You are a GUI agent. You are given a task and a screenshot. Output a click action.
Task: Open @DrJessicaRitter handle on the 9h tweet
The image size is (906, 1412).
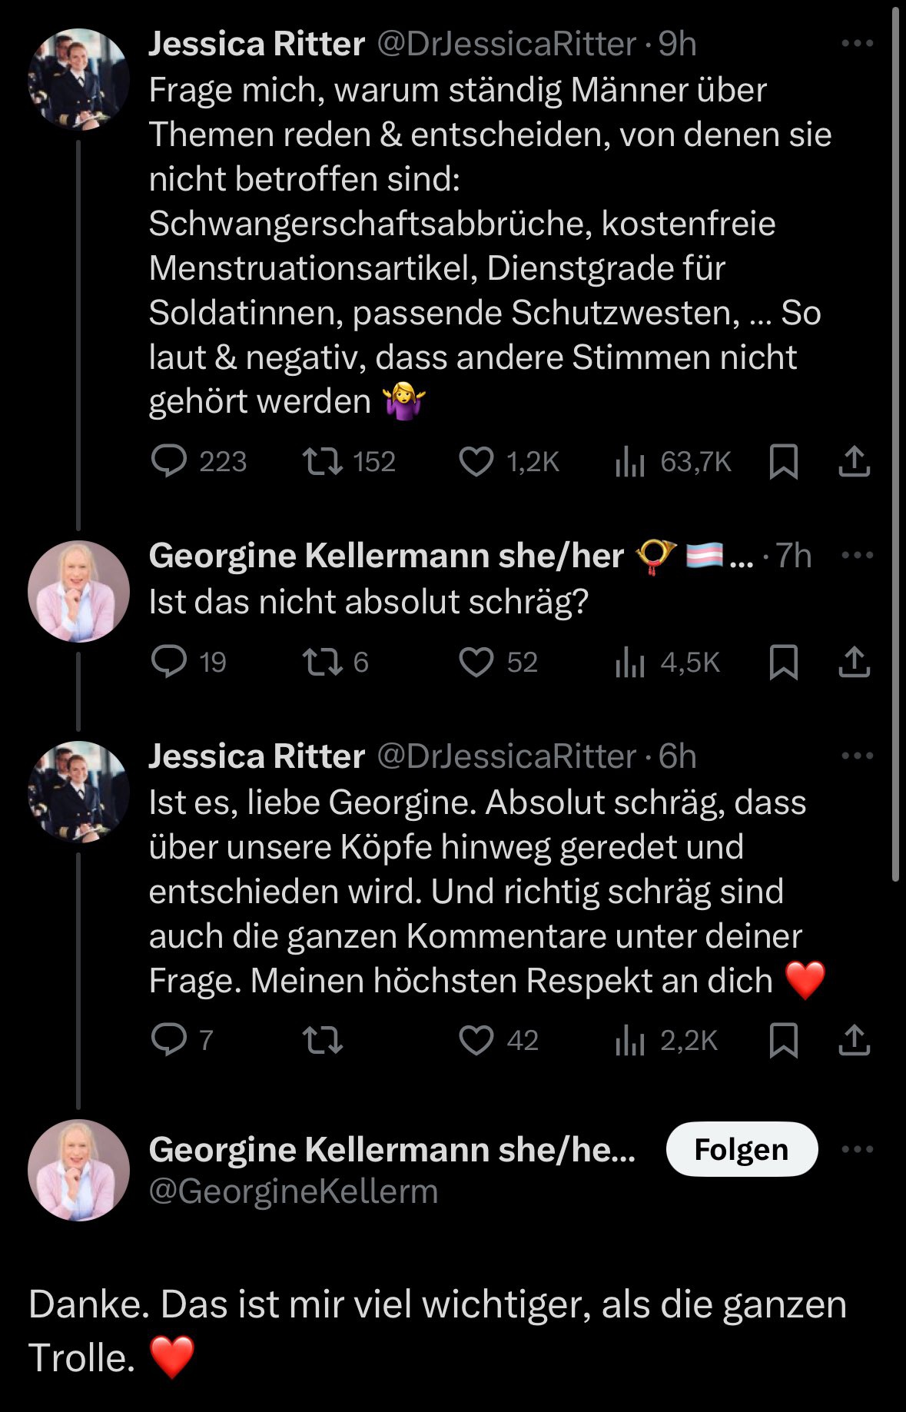[506, 44]
